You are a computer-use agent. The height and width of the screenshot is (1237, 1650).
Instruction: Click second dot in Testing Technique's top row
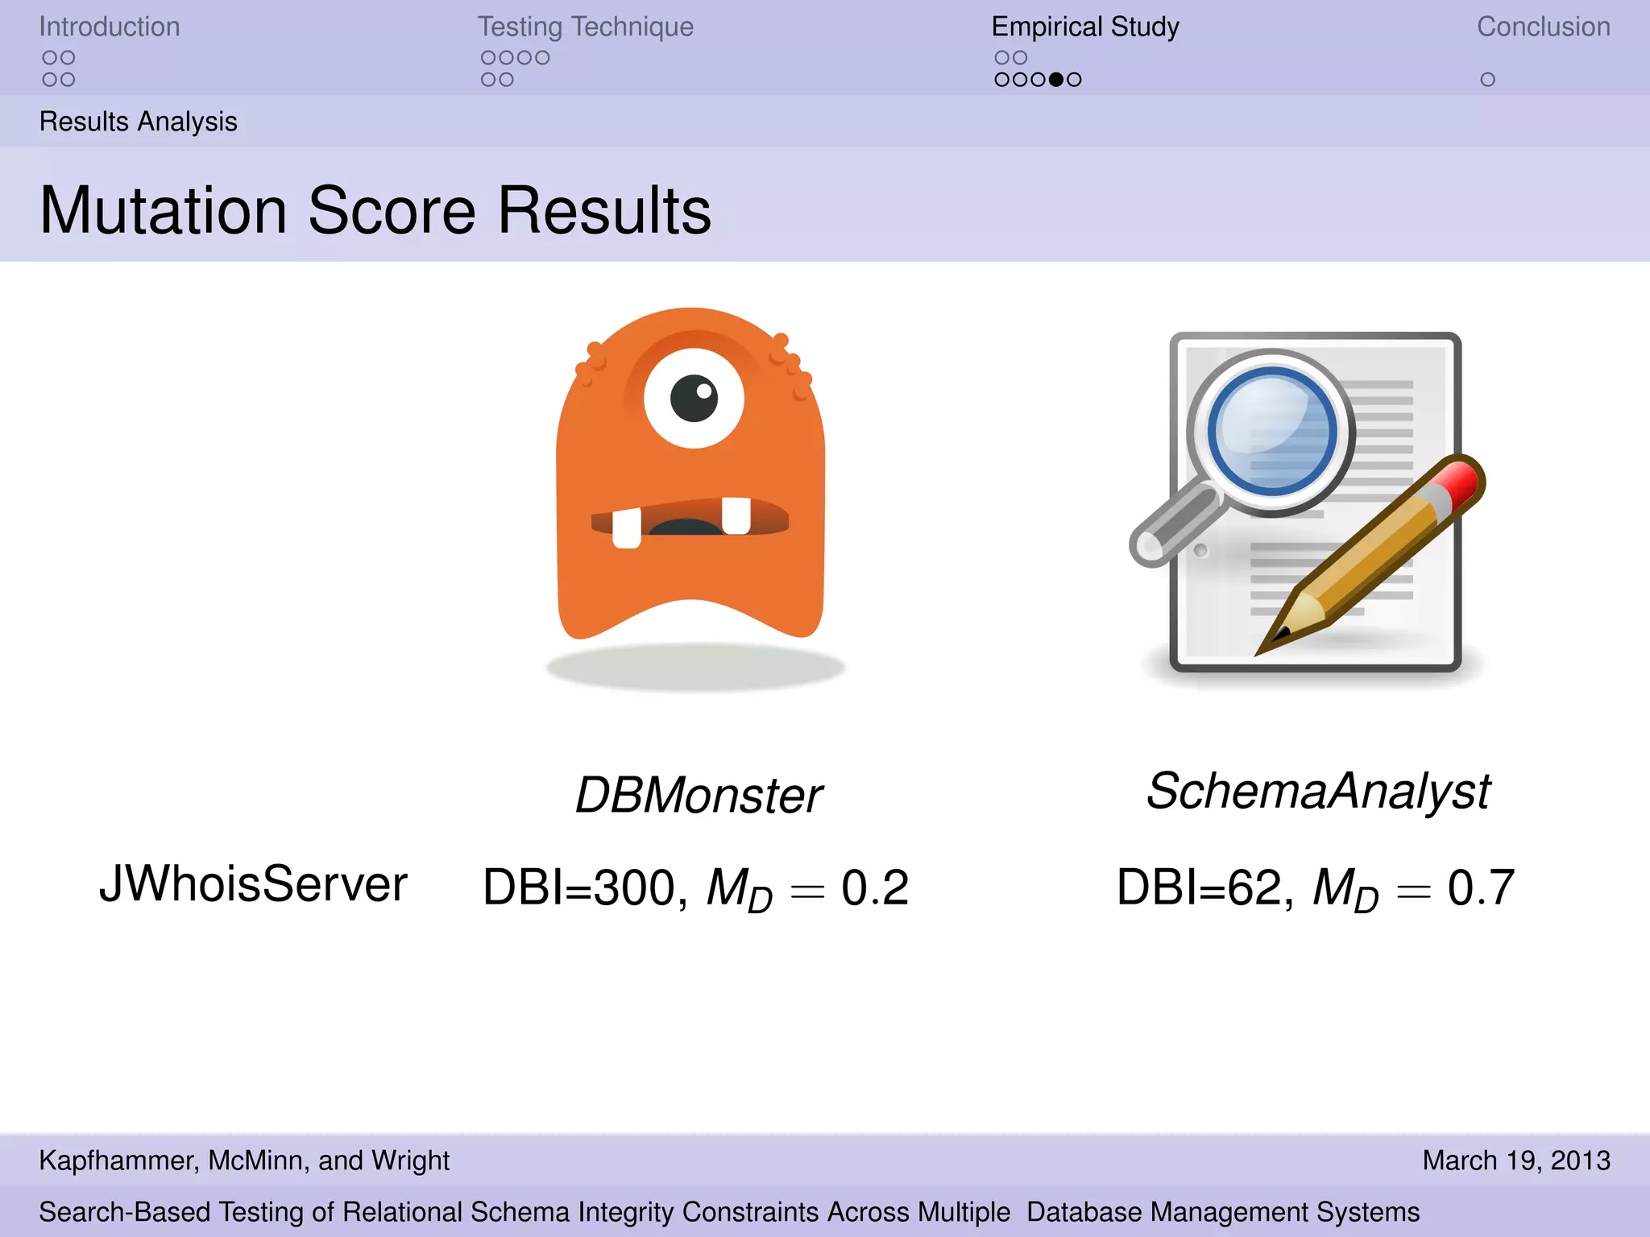[506, 58]
